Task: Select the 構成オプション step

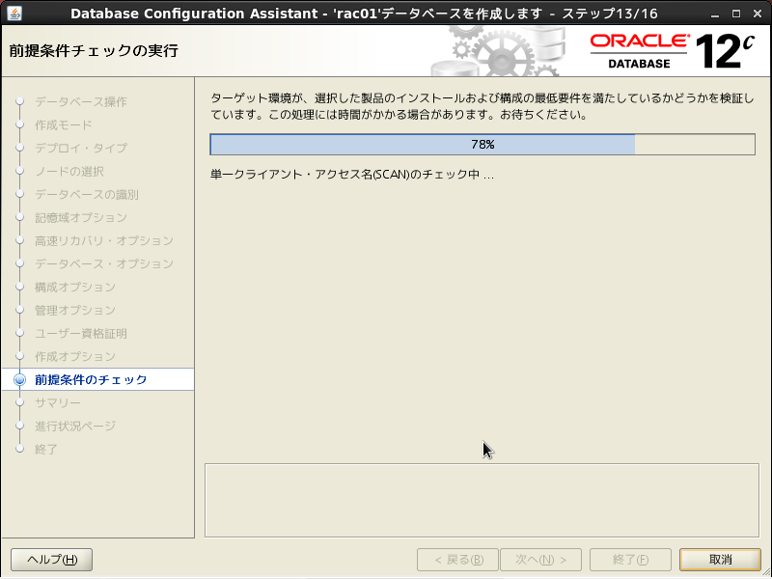Action: tap(75, 287)
